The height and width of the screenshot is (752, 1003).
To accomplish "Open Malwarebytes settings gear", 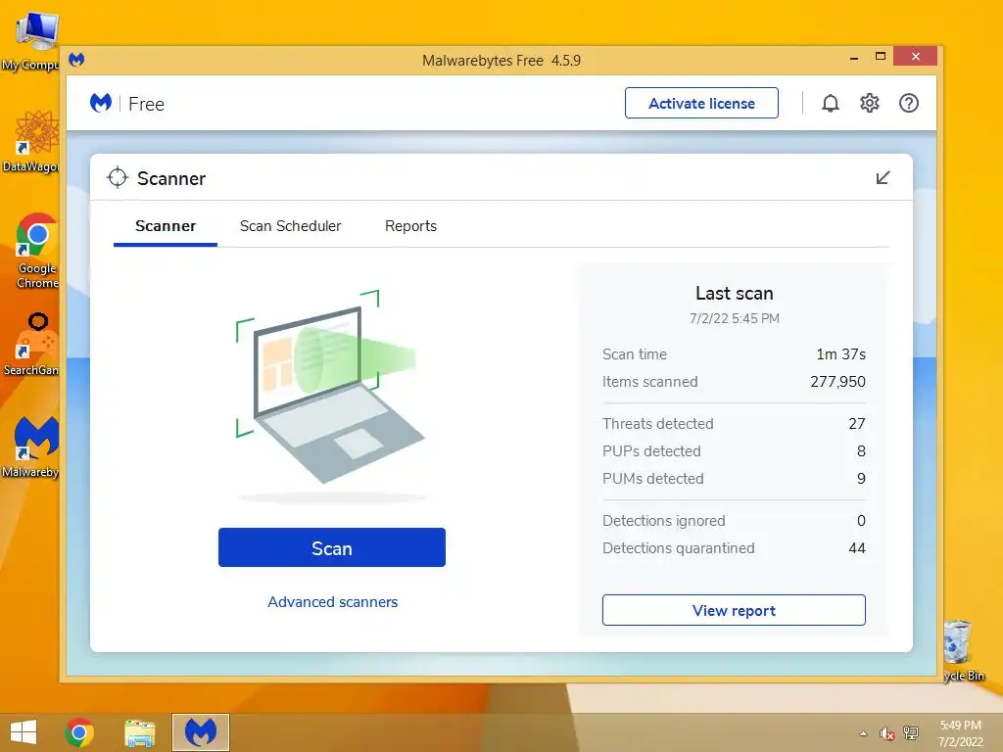I will [870, 103].
